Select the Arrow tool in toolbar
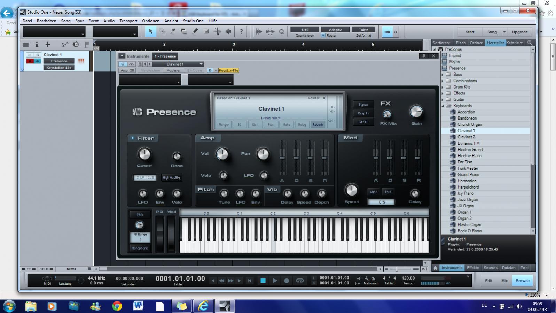The height and width of the screenshot is (313, 556). (x=151, y=31)
